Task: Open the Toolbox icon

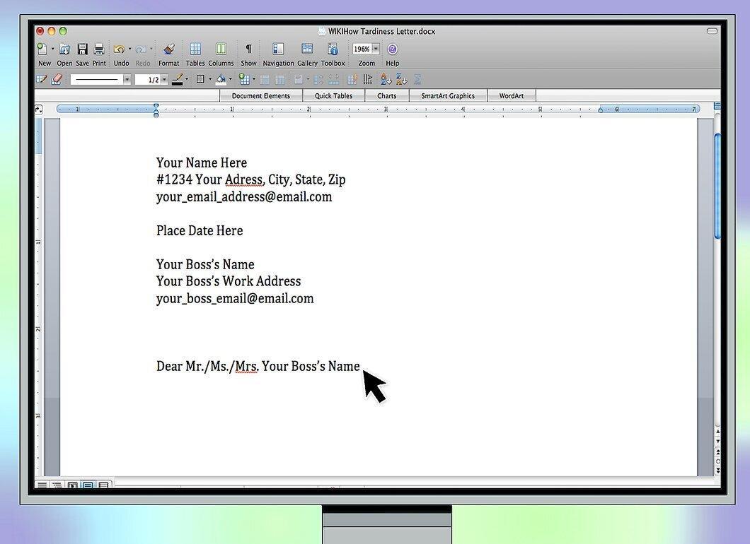Action: [x=333, y=49]
